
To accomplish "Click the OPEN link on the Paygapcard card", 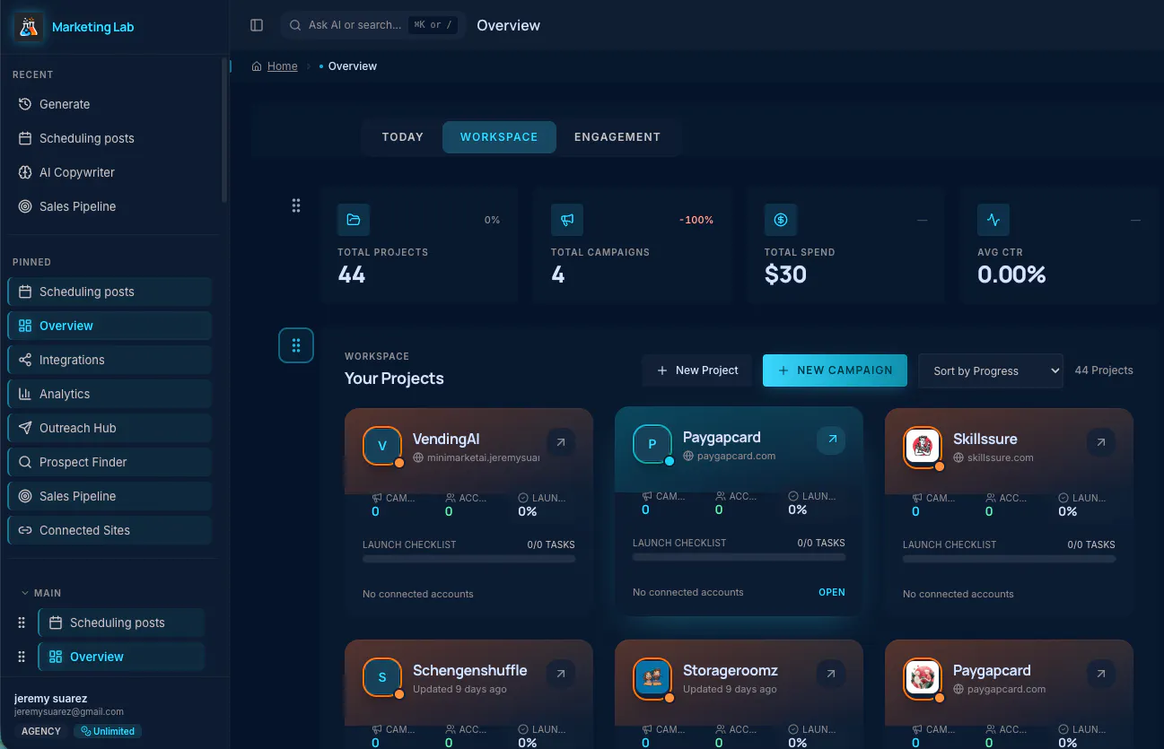I will tap(832, 592).
